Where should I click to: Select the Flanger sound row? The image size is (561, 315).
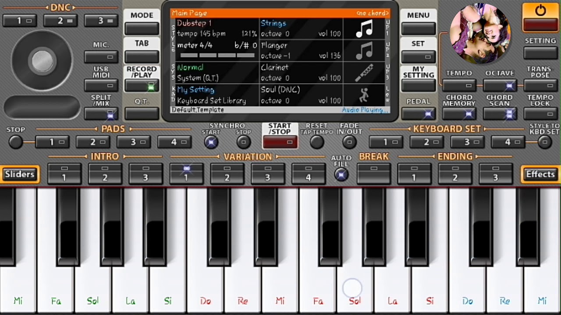click(x=301, y=51)
